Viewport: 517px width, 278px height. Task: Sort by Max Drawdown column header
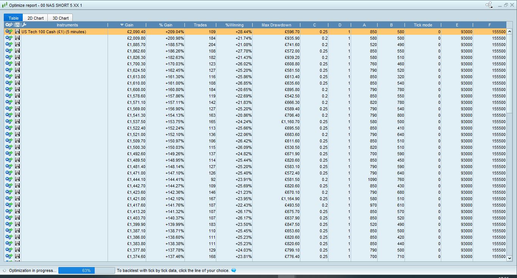[x=276, y=25]
